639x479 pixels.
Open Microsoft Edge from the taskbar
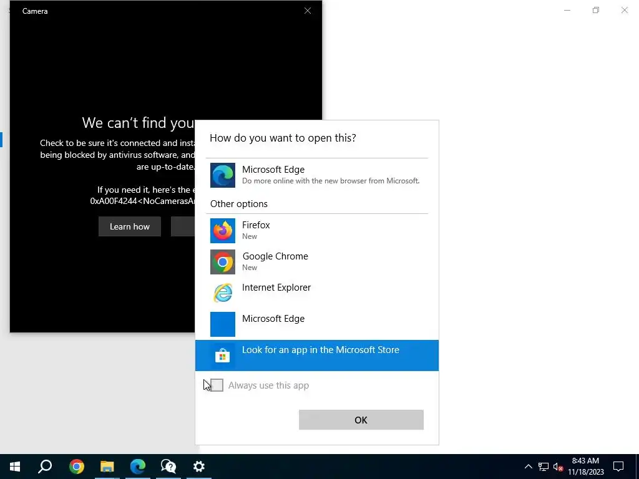[x=138, y=467]
